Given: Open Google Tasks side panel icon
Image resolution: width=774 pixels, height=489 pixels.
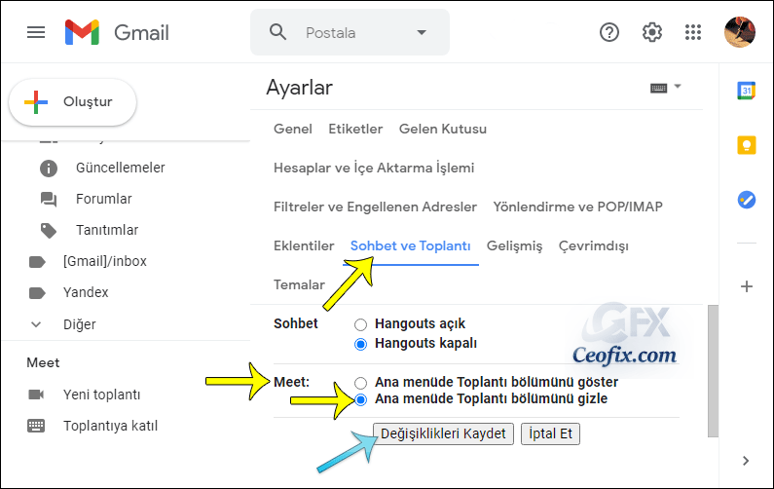Looking at the screenshot, I should (747, 200).
